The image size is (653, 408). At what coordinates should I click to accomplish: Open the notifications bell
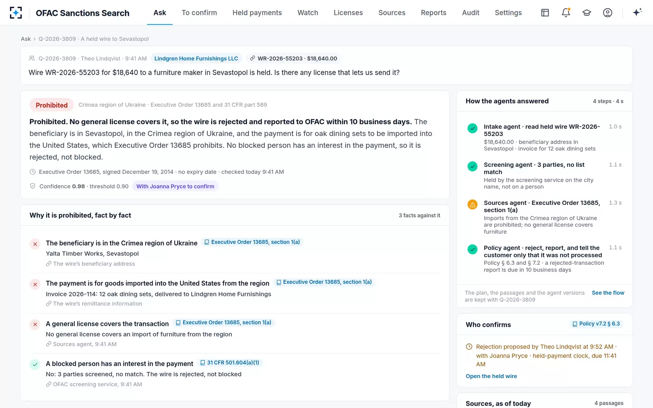[x=566, y=13]
